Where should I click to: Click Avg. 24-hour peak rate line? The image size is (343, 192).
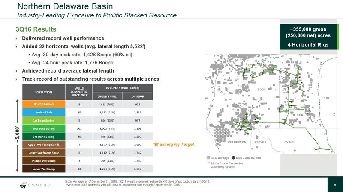(72, 63)
